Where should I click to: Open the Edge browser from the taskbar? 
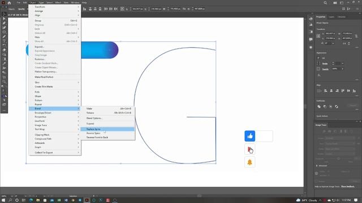tap(31, 200)
